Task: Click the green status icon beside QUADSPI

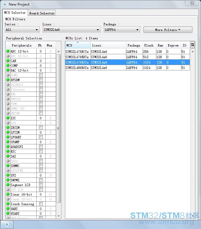Action: pos(8,147)
